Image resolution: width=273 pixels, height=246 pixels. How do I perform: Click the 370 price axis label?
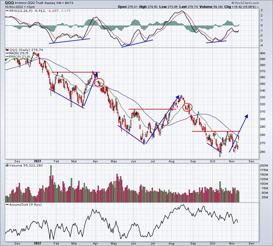pyautogui.click(x=263, y=71)
